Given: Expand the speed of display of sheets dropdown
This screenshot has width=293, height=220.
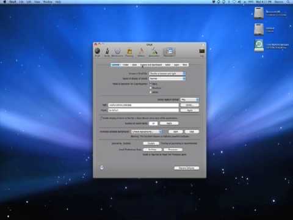Looking at the screenshot, I should tap(167, 78).
